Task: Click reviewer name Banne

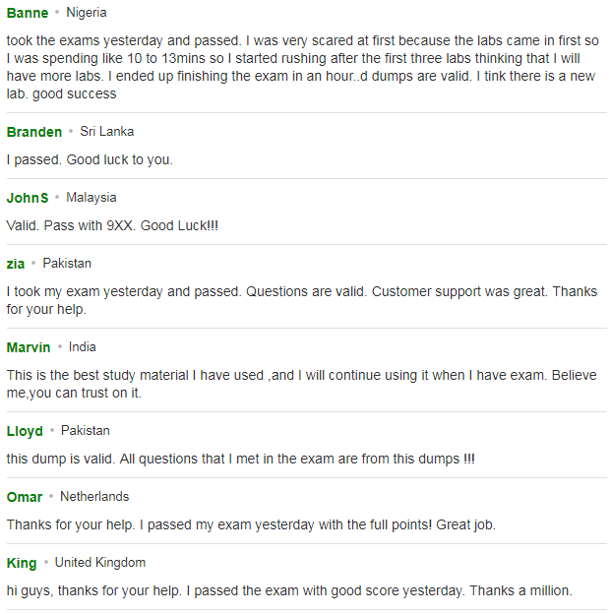Action: tap(28, 13)
